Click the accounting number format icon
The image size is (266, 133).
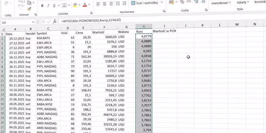(x=172, y=2)
